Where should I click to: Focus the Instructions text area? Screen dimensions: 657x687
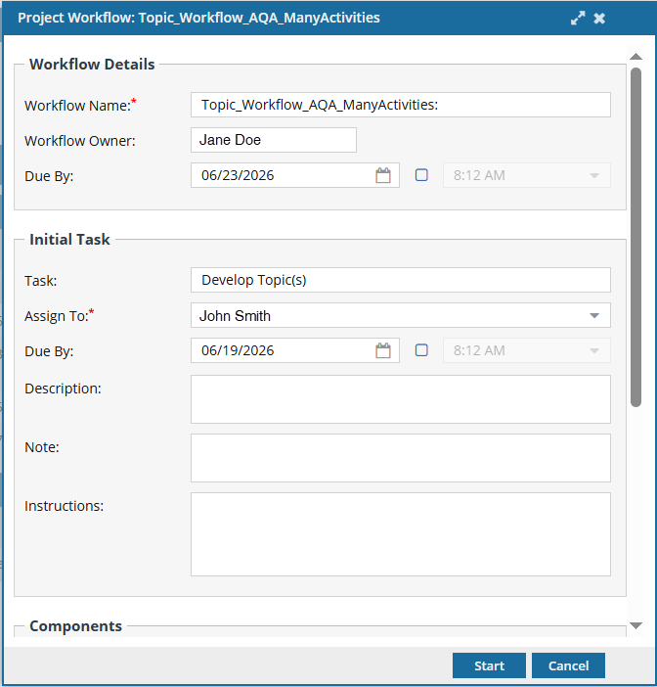401,534
